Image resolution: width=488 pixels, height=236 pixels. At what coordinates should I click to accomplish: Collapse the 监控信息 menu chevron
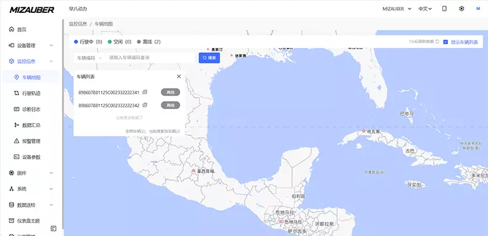[x=51, y=61]
